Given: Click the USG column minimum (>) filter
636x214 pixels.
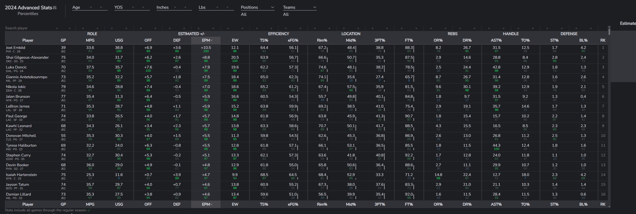Looking at the screenshot, I should pos(112,28).
